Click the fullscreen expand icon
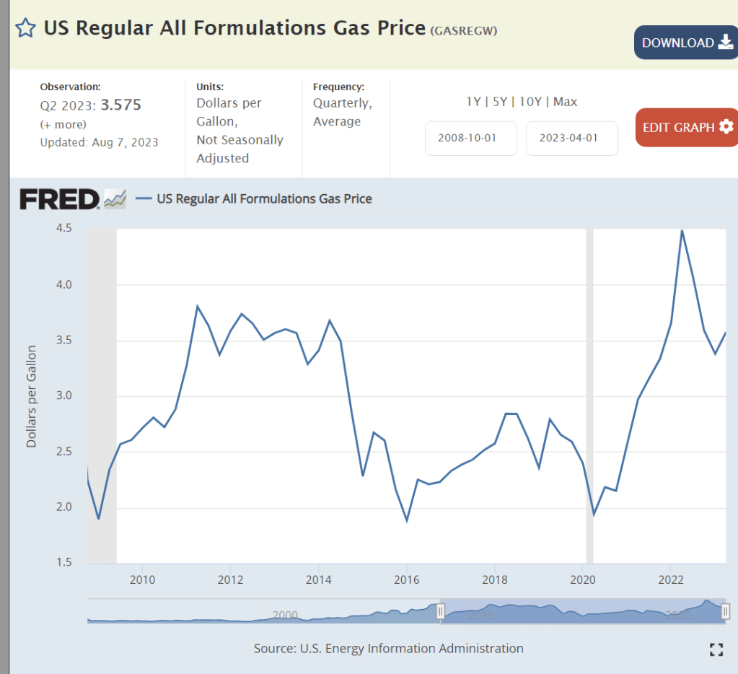 tap(716, 649)
